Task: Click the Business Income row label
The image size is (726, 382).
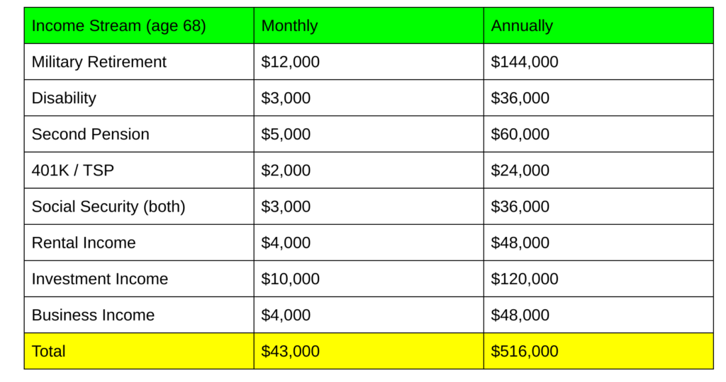Action: pos(93,315)
